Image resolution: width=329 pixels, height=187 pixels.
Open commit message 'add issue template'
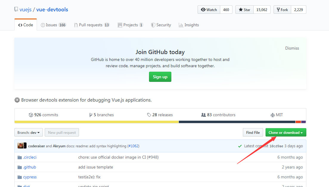pyautogui.click(x=96, y=167)
